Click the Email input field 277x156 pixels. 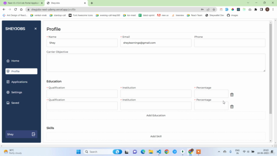point(156,43)
